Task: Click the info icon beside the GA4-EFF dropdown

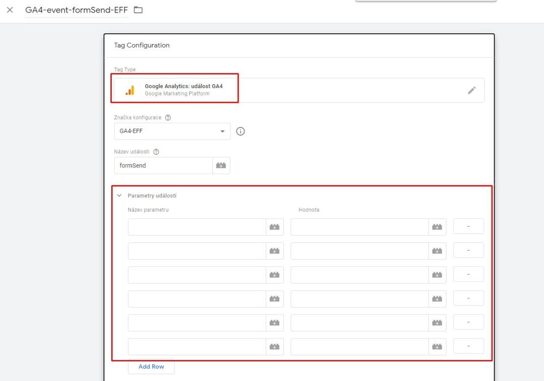Action: click(x=241, y=131)
